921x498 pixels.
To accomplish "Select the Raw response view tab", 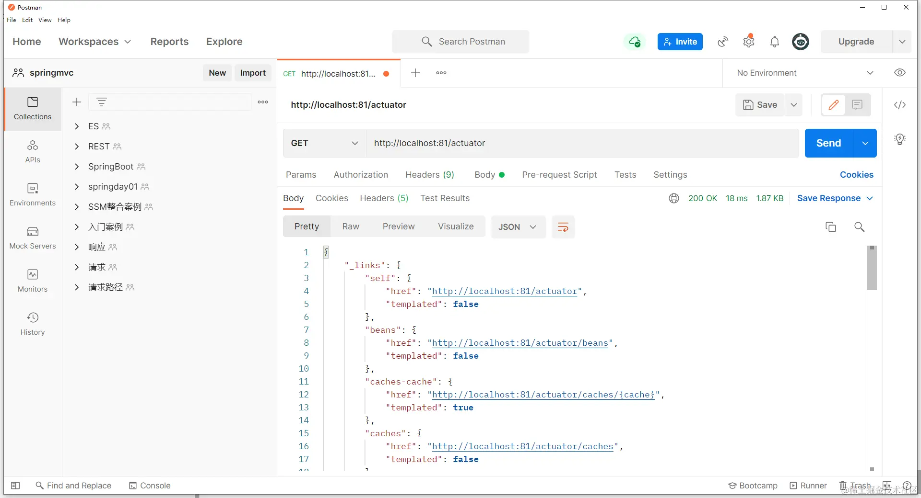I will [351, 226].
